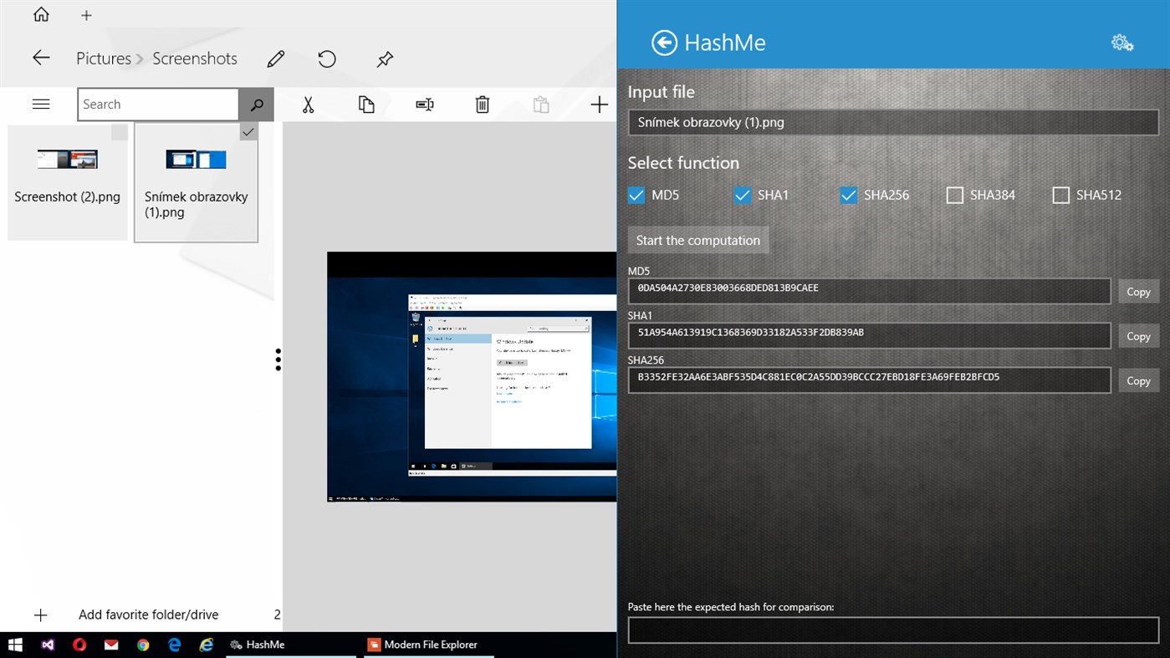Navigate to Pictures in the breadcrumb

pyautogui.click(x=103, y=59)
